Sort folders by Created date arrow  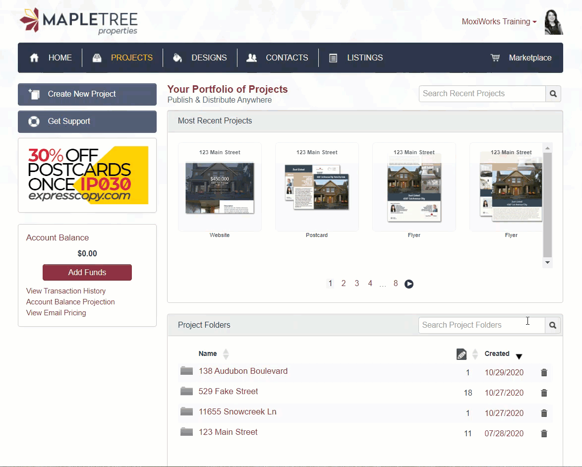pos(519,356)
